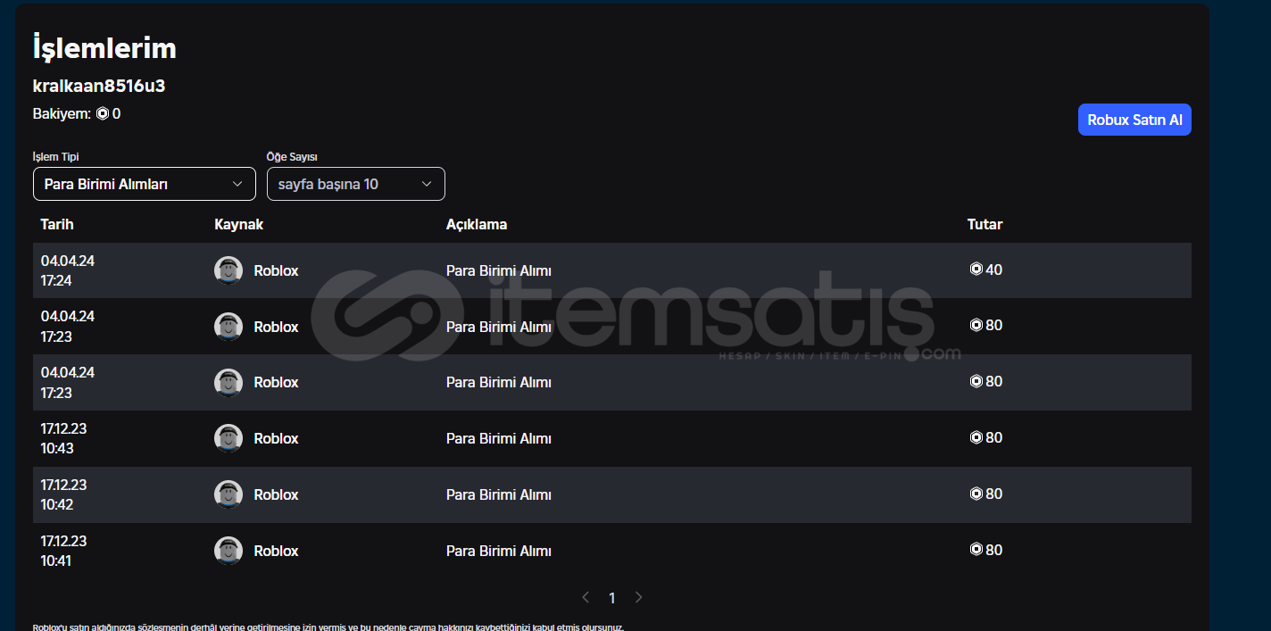
Task: Click Robux icon in the 10:43 row
Action: tap(976, 437)
